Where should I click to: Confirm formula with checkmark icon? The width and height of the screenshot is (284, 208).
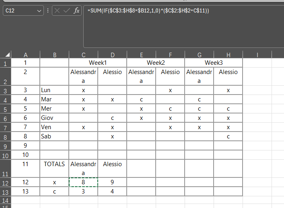pyautogui.click(x=67, y=10)
